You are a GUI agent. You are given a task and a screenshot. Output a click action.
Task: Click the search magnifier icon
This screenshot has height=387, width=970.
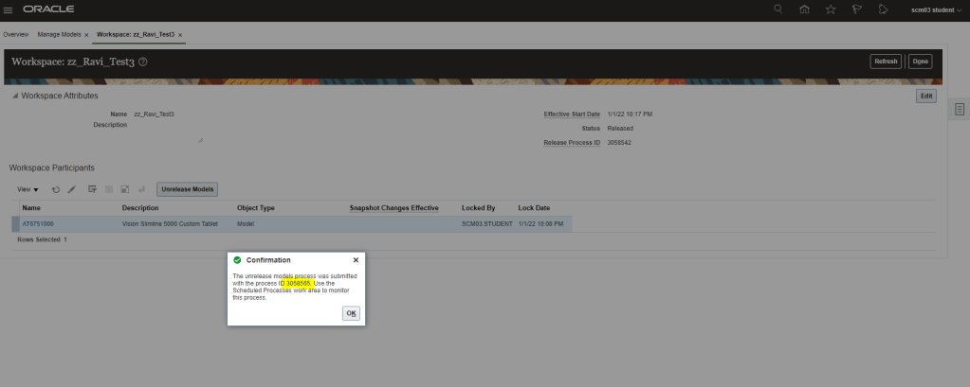[x=778, y=9]
